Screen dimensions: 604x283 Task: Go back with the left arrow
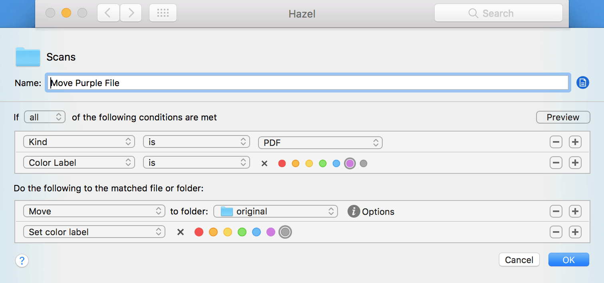[108, 13]
